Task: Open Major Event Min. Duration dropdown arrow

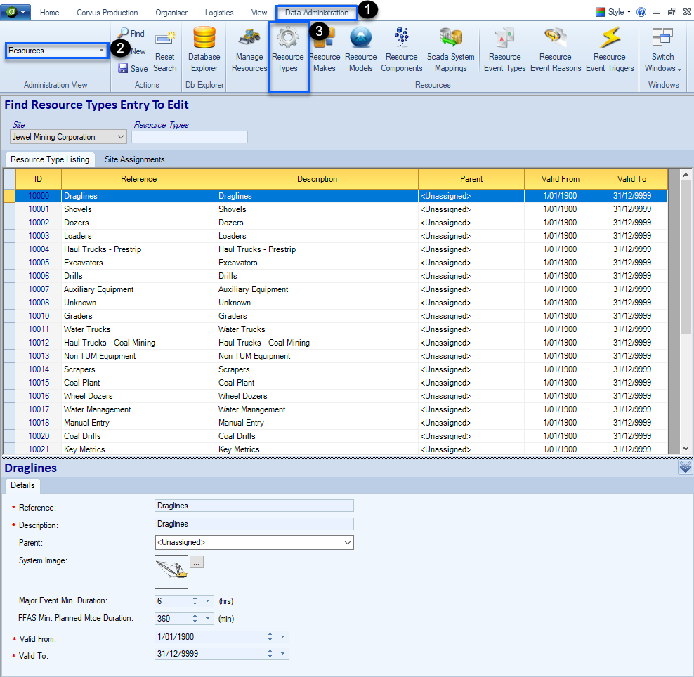Action: coord(207,601)
